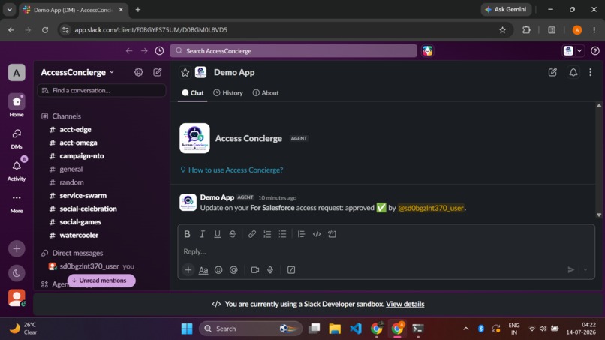Open More in the sidebar rail
Screen dimensions: 605x340
click(x=17, y=203)
